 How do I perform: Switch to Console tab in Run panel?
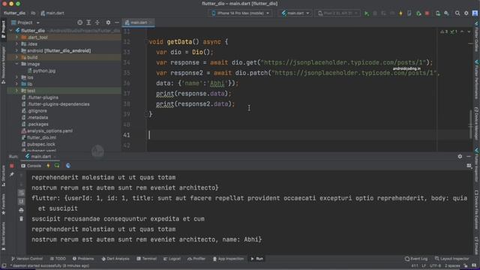point(31,166)
